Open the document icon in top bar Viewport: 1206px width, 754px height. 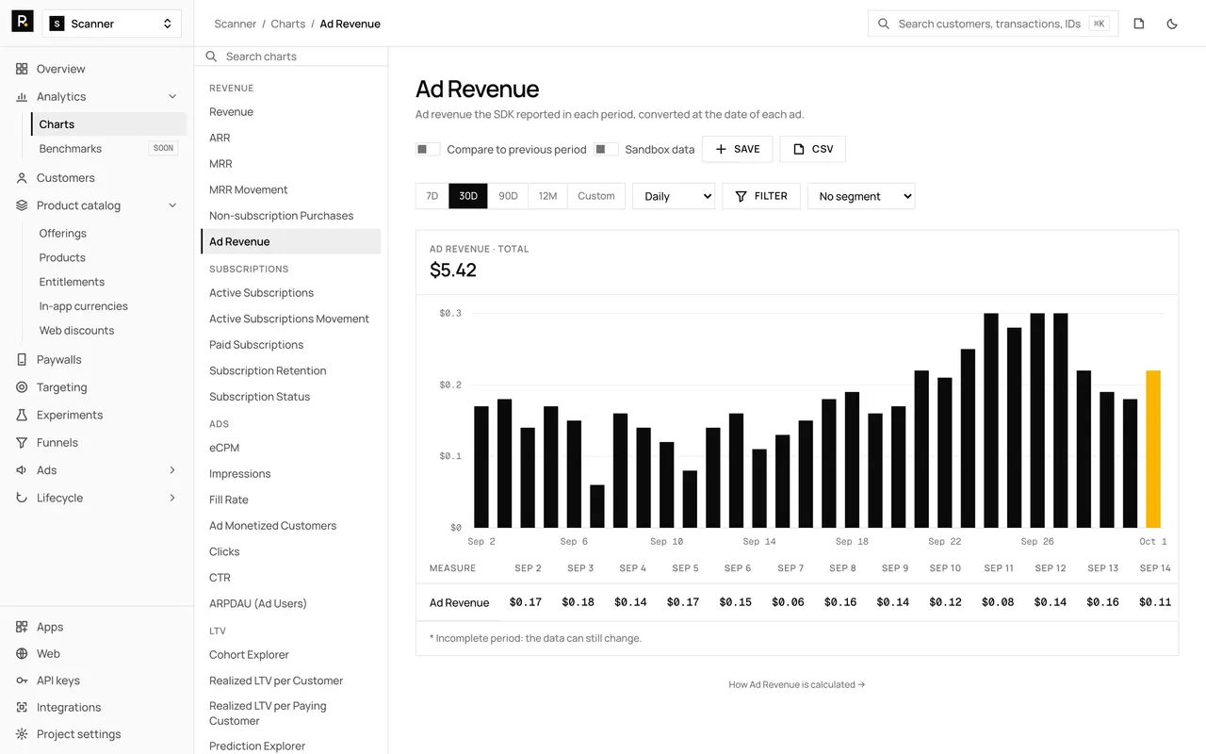[1139, 24]
